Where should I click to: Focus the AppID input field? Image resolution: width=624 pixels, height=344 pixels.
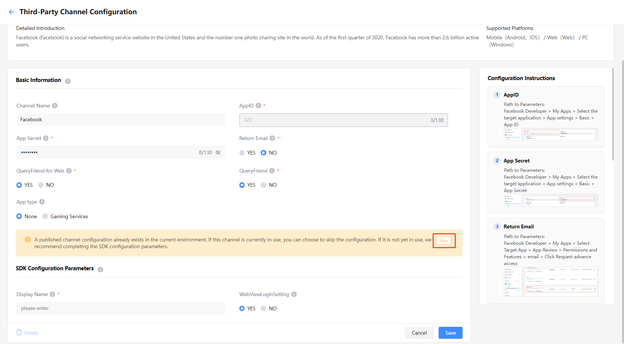tap(343, 120)
